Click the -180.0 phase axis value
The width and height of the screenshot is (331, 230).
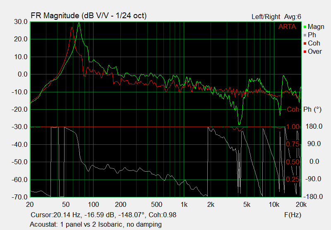313,196
